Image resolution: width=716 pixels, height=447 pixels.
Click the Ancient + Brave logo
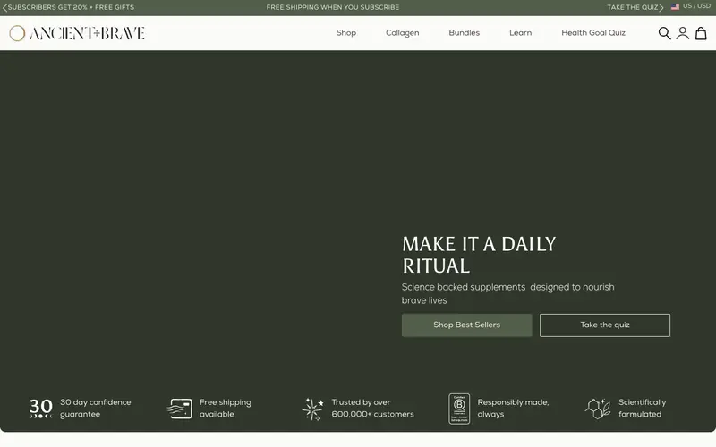pyautogui.click(x=77, y=33)
